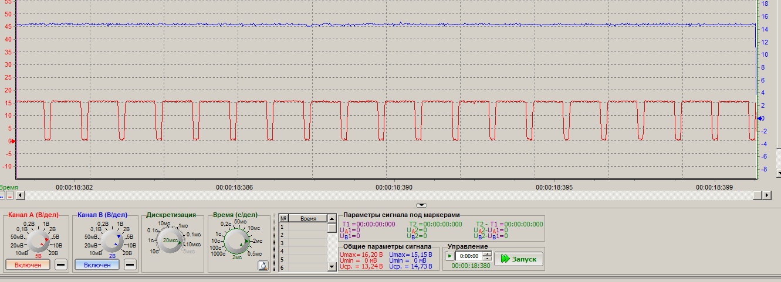Click the chart's vertical scroll-down arrow
The image size is (781, 282).
pyautogui.click(x=778, y=174)
